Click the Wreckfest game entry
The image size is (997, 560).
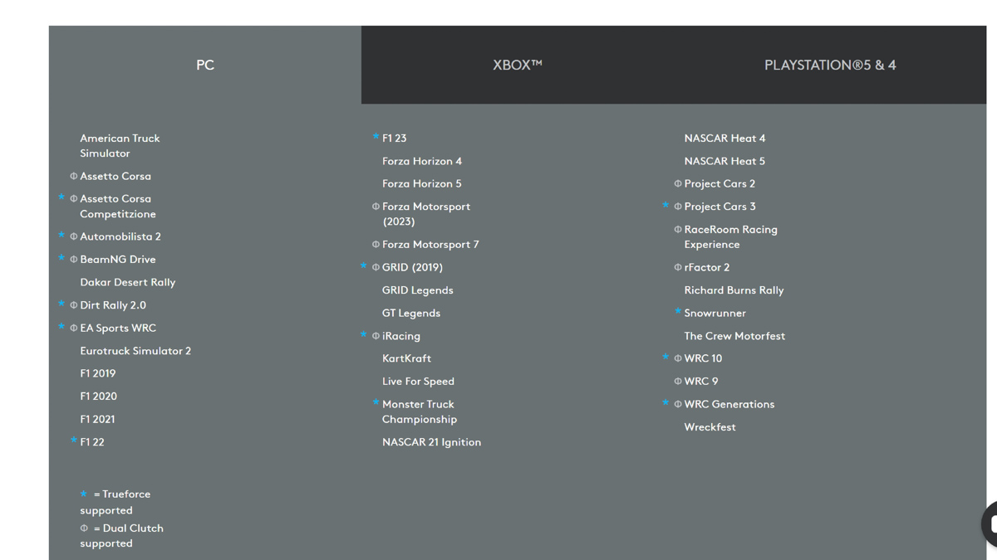[710, 426]
